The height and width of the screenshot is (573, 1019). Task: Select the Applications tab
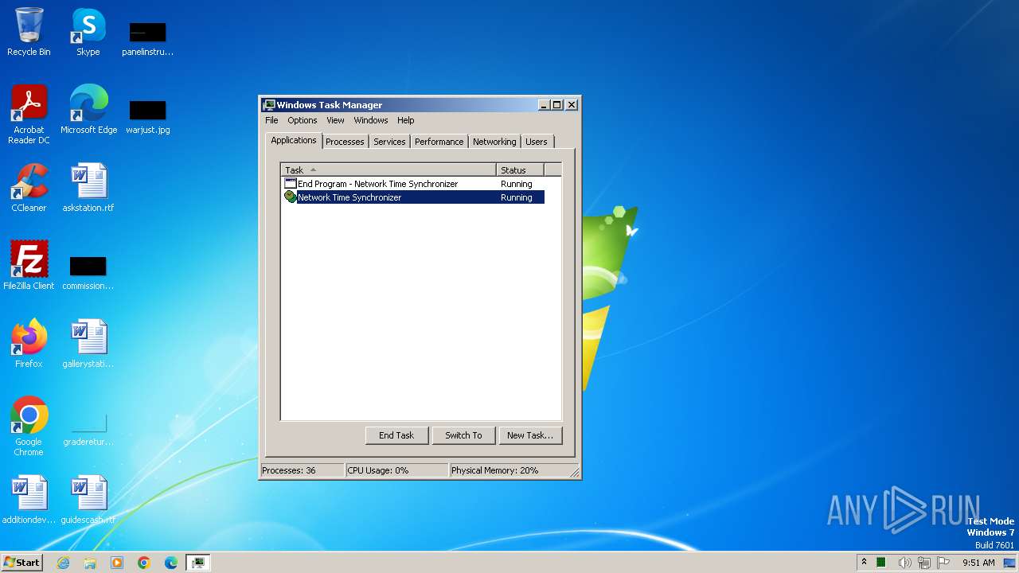click(294, 140)
